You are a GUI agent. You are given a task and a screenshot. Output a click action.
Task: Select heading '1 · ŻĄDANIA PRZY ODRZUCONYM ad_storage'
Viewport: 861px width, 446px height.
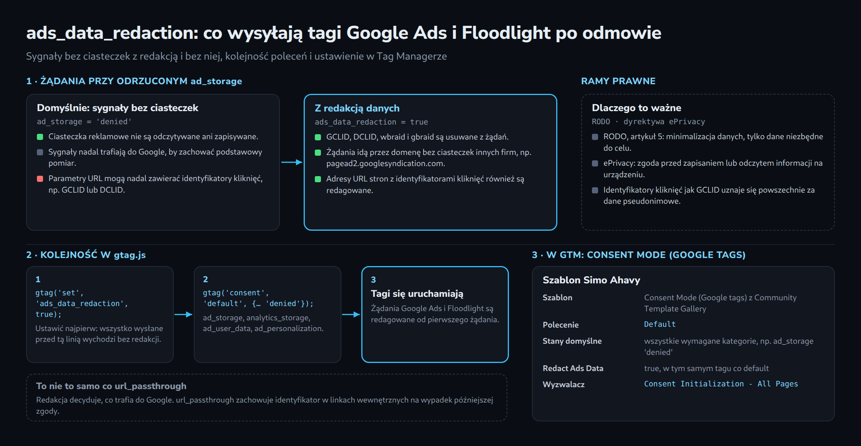[x=134, y=81]
